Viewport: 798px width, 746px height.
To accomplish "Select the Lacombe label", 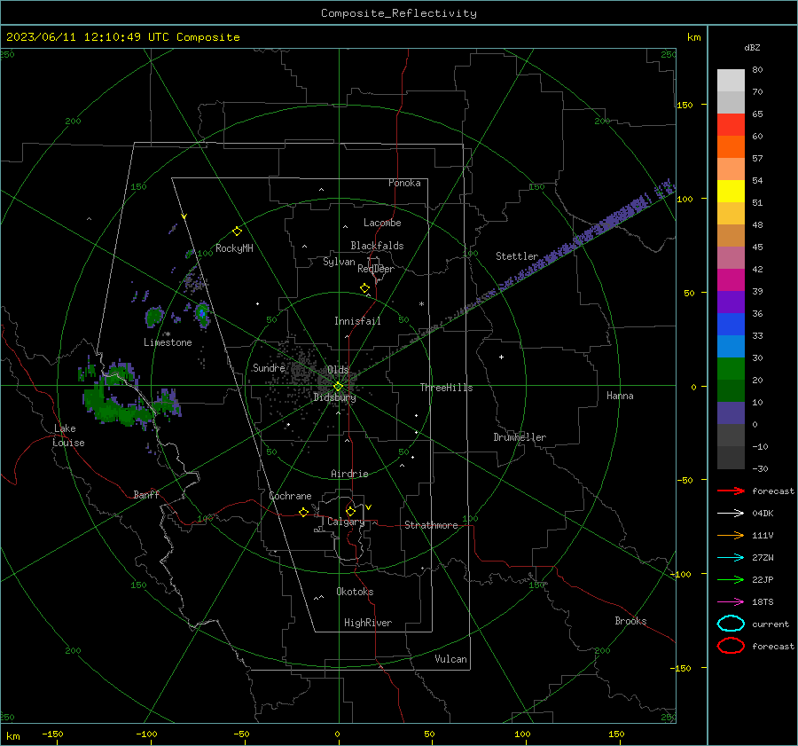I will 382,223.
